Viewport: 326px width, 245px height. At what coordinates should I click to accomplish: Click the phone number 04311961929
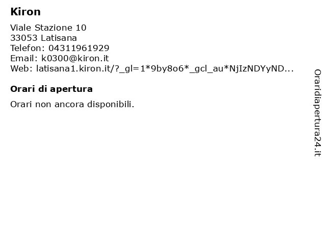click(79, 48)
